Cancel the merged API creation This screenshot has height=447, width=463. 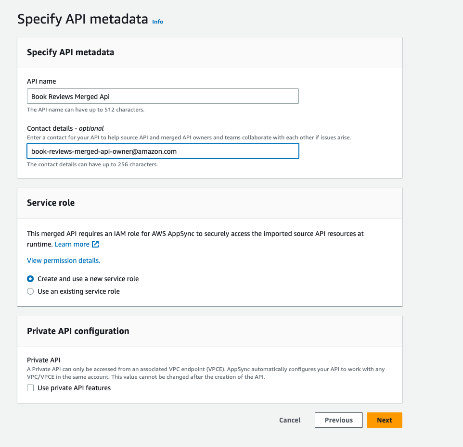289,420
